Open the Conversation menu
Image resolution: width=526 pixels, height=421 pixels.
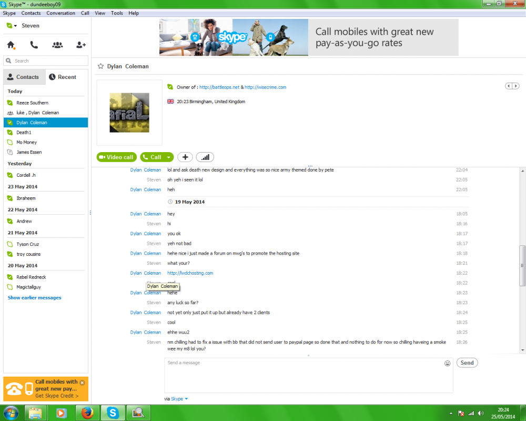coord(60,13)
